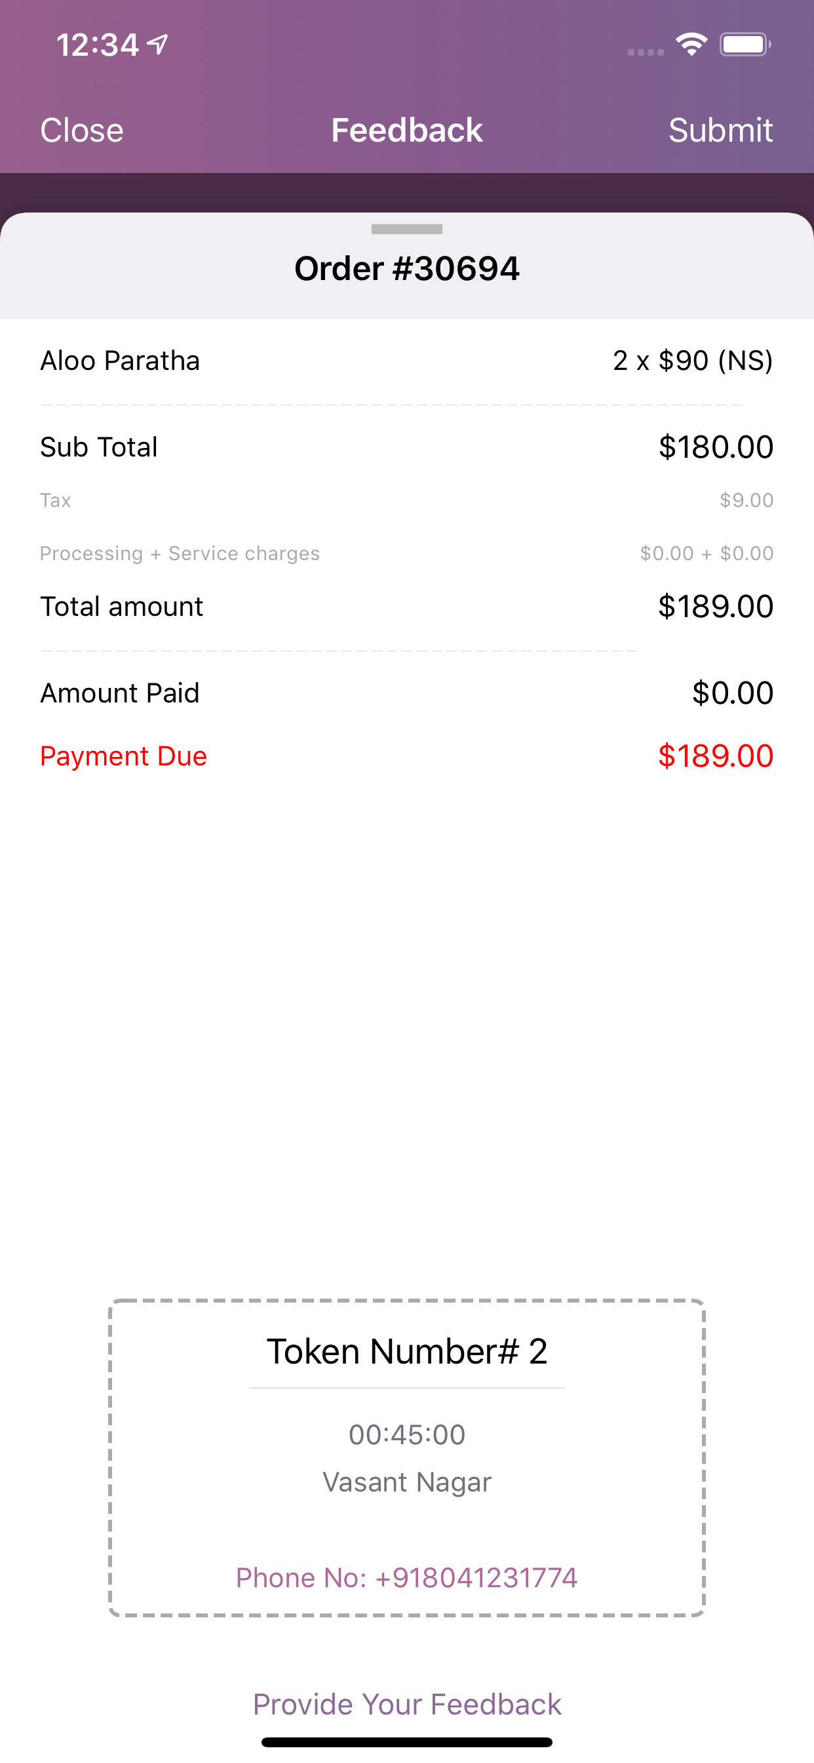This screenshot has width=814, height=1763.
Task: Tap the Sub Total $180.00 amount
Action: tap(716, 447)
